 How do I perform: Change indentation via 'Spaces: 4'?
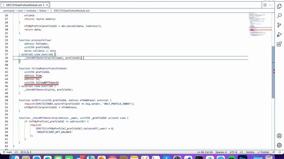tap(221, 152)
